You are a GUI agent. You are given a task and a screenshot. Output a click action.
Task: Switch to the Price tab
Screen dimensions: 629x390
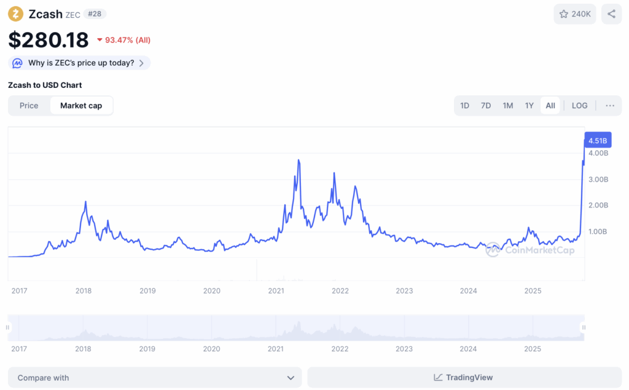[x=29, y=106]
